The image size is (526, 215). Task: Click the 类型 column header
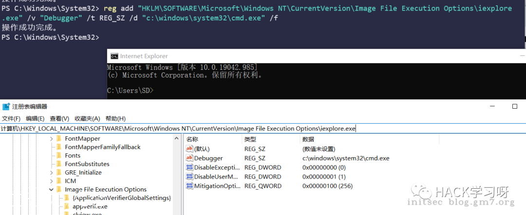coord(250,139)
